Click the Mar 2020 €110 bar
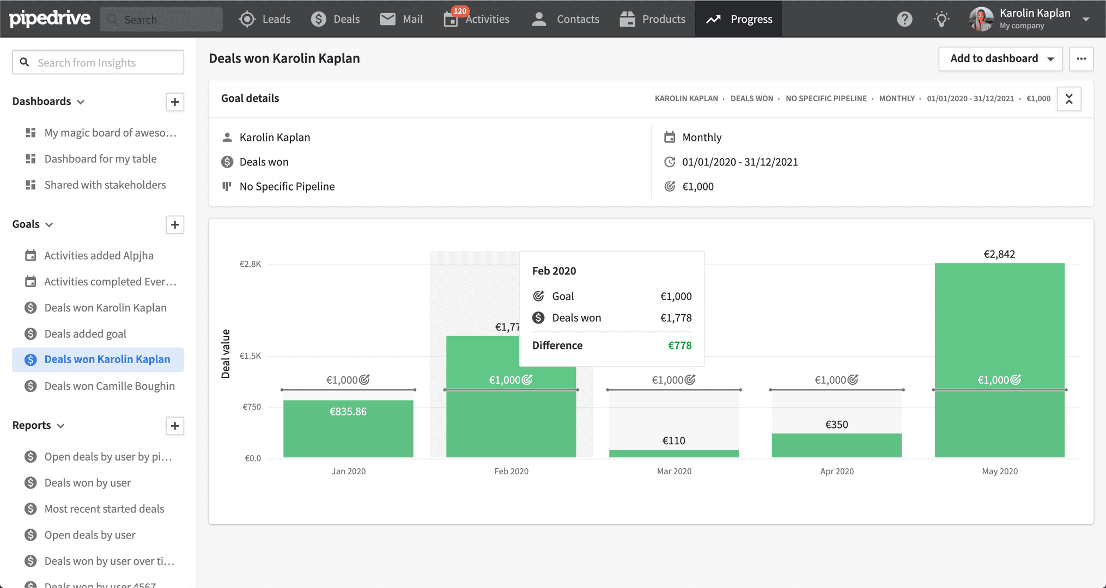Screen dimensions: 1106x588 pos(674,454)
